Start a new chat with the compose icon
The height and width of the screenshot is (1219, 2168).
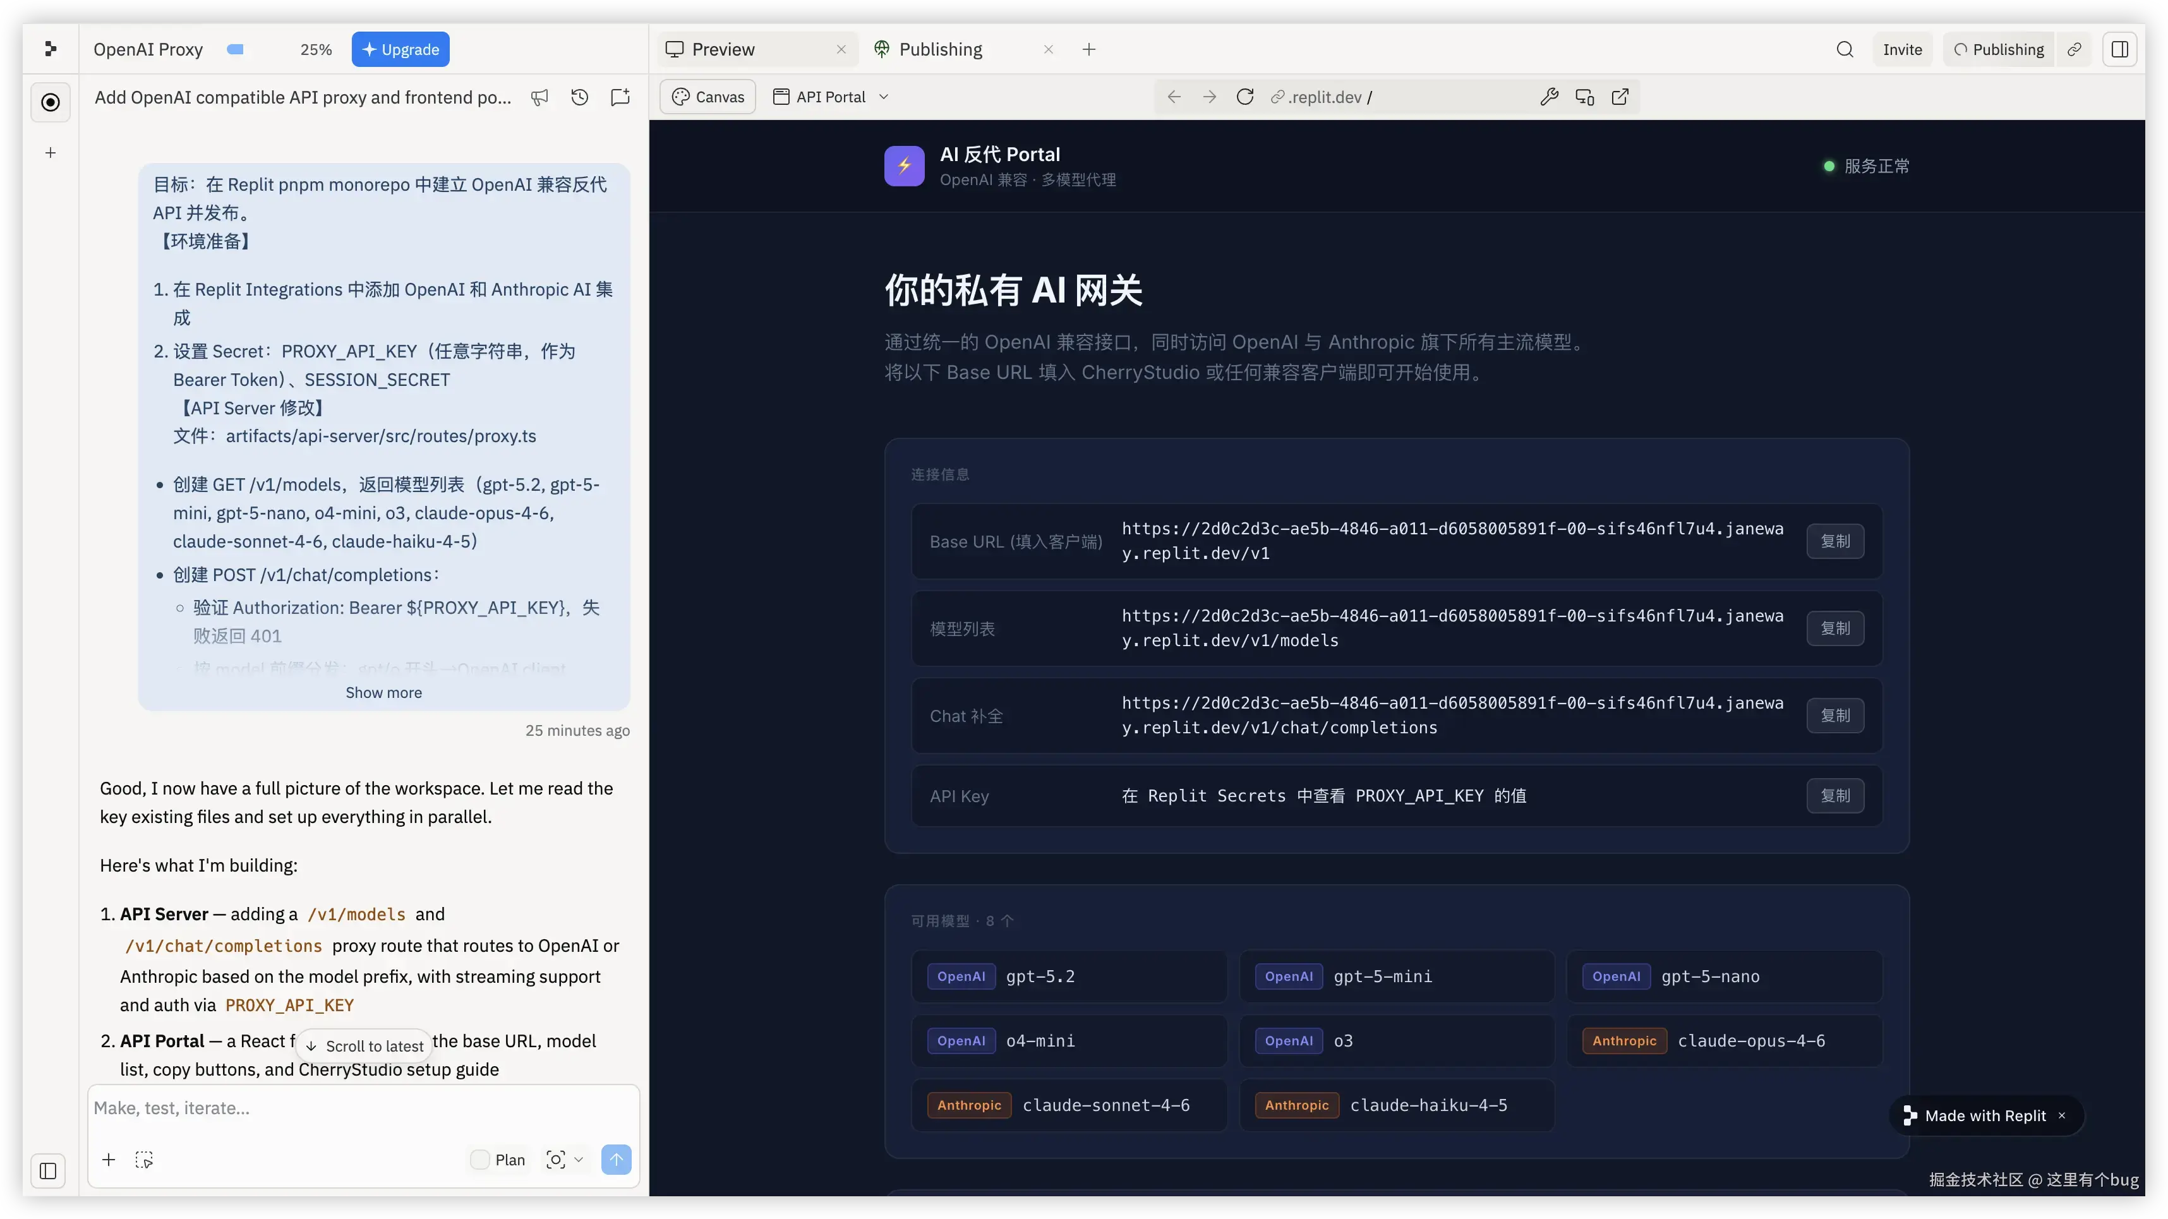pyautogui.click(x=620, y=98)
